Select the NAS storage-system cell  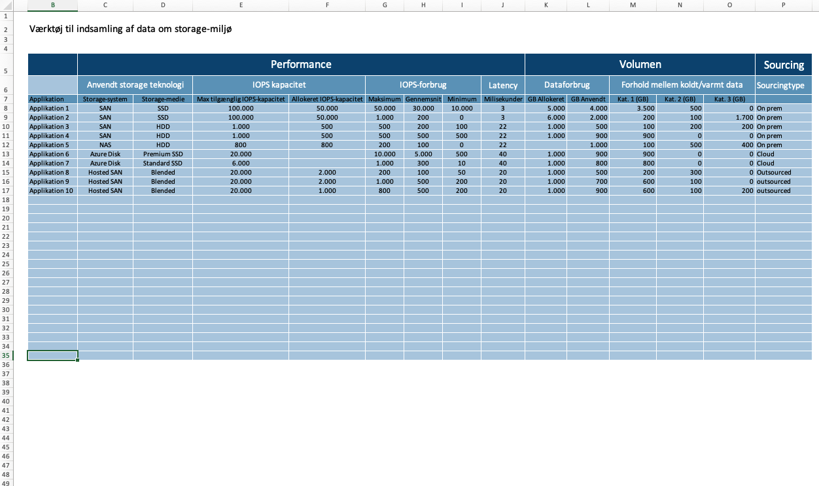pos(105,145)
